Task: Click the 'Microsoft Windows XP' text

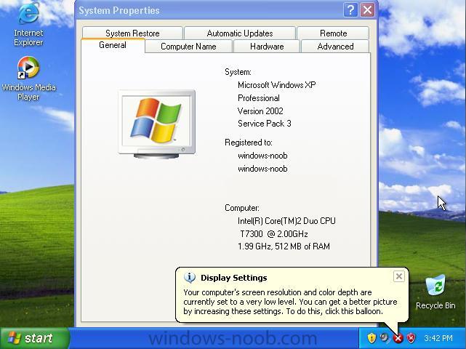Action: click(x=277, y=85)
